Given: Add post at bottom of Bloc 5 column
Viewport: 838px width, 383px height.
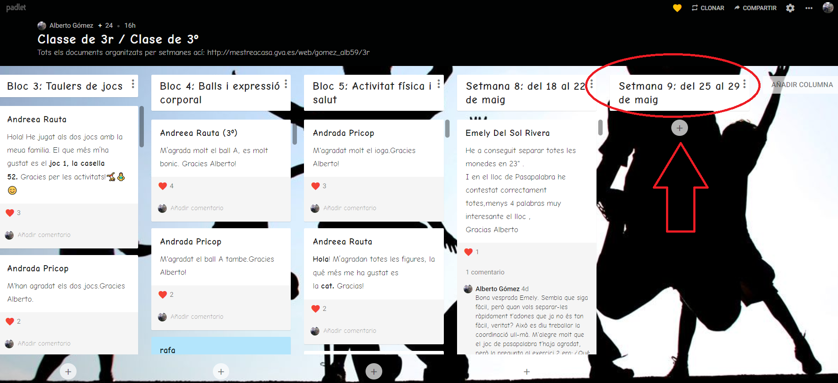Looking at the screenshot, I should [x=373, y=372].
